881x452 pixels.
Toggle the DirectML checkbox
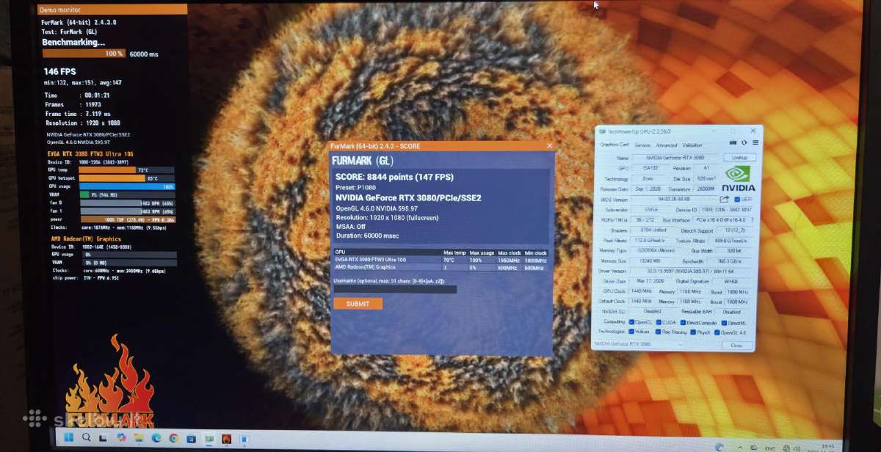point(725,323)
